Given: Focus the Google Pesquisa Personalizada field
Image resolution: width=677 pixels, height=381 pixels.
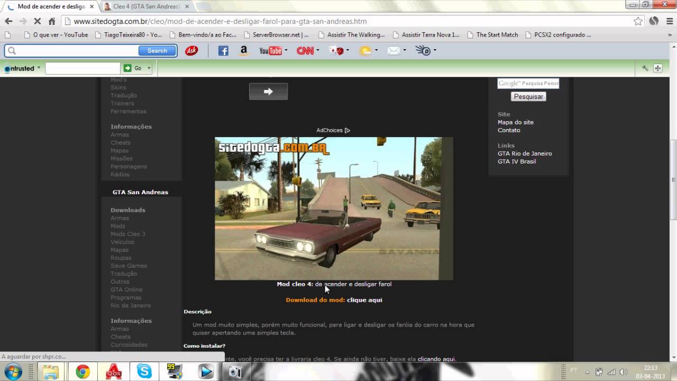Looking at the screenshot, I should [528, 83].
